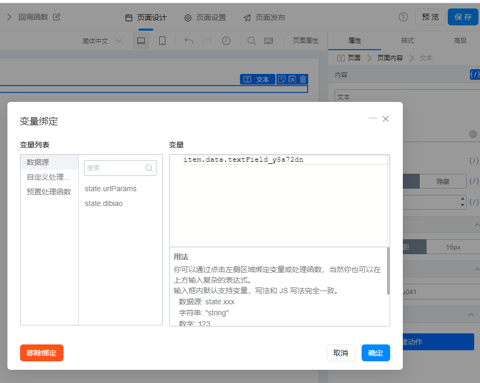Screen dimensions: 480x383
Task: Switch to the 高级 panel tab
Action: (x=460, y=40)
